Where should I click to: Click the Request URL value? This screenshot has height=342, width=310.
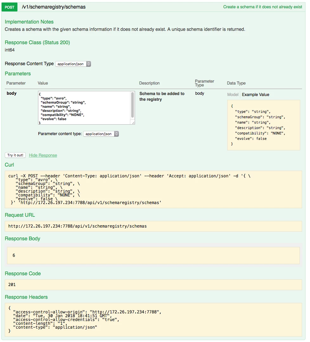click(153, 226)
